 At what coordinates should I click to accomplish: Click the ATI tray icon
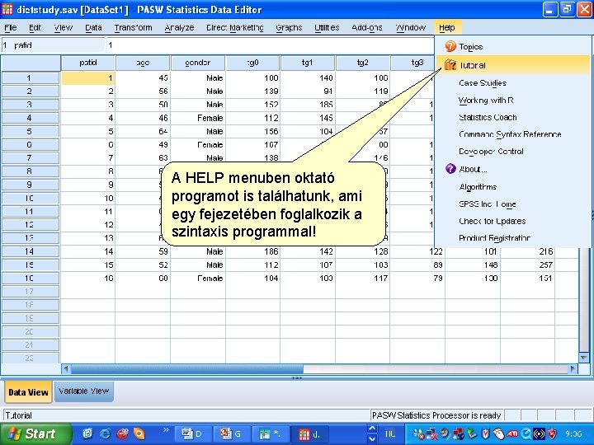[x=512, y=434]
